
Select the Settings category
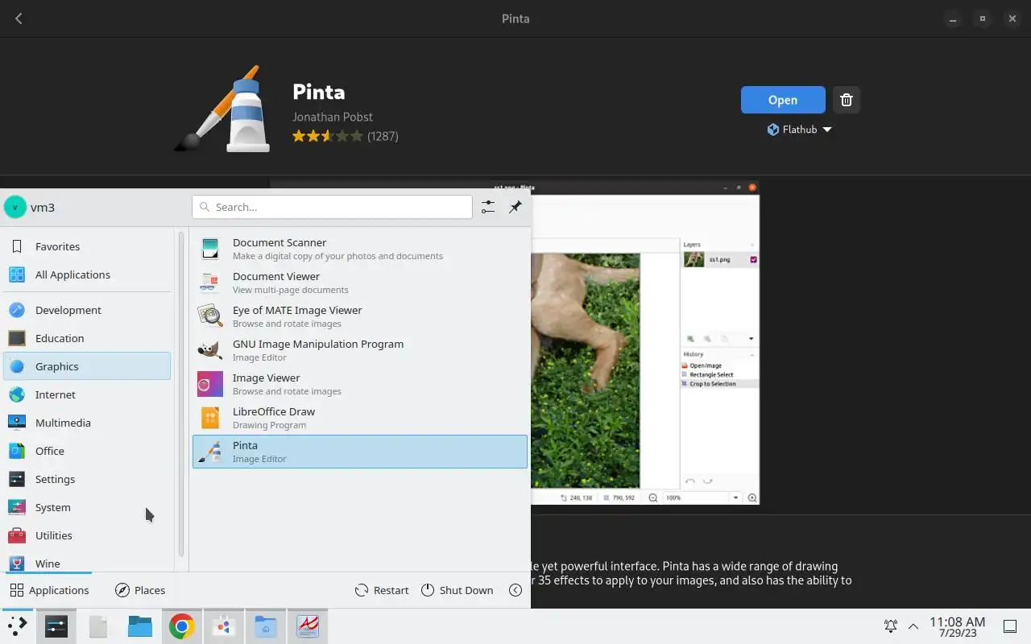click(87, 479)
